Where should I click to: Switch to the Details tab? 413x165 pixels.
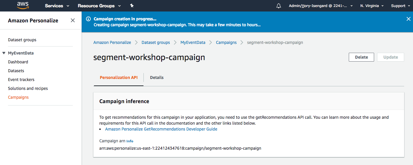pyautogui.click(x=157, y=77)
